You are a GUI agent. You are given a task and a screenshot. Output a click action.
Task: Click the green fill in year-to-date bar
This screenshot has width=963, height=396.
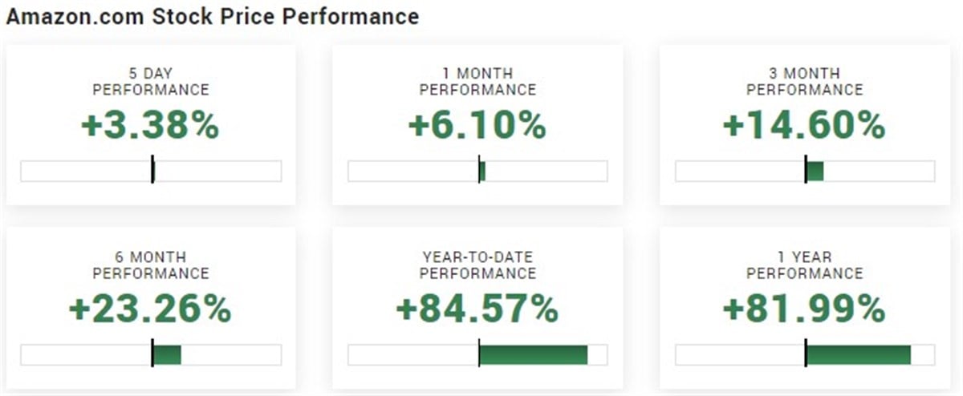point(534,354)
